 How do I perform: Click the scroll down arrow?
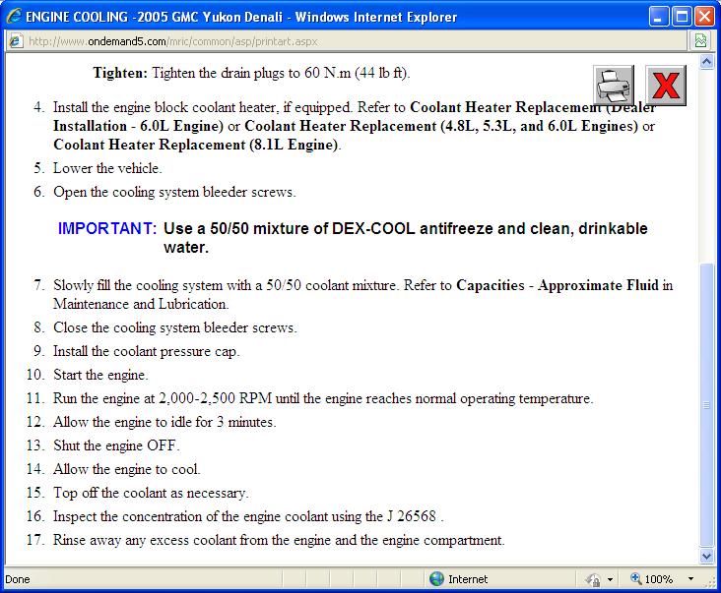pyautogui.click(x=706, y=556)
